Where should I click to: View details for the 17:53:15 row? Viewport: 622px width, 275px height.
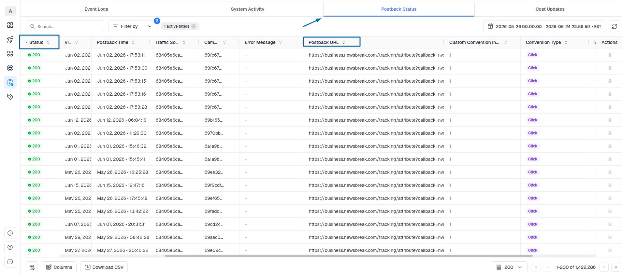point(610,81)
